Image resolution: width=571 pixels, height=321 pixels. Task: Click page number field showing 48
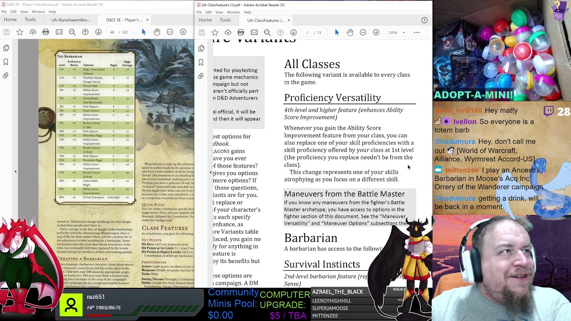112,33
